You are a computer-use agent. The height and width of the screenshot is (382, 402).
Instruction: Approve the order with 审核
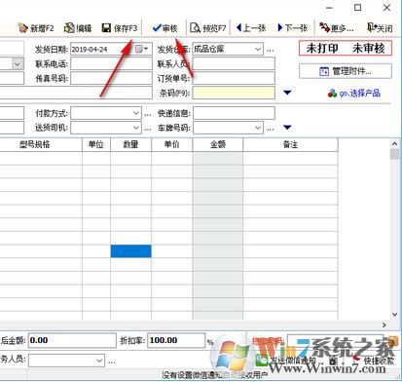(164, 28)
